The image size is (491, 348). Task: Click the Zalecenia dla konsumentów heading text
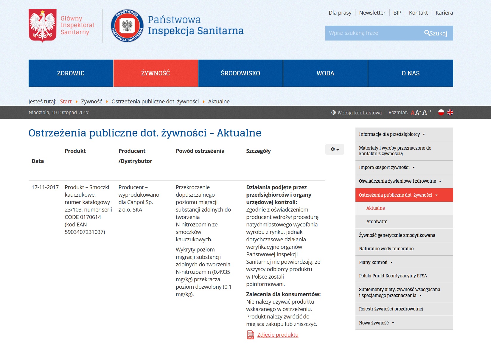[283, 294]
